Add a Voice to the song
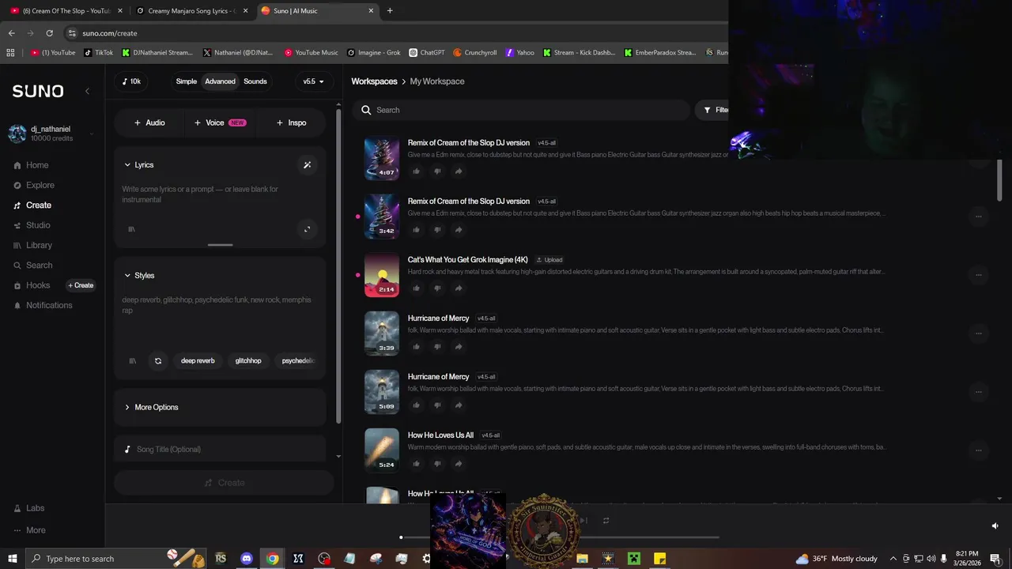The image size is (1012, 569). (220, 122)
